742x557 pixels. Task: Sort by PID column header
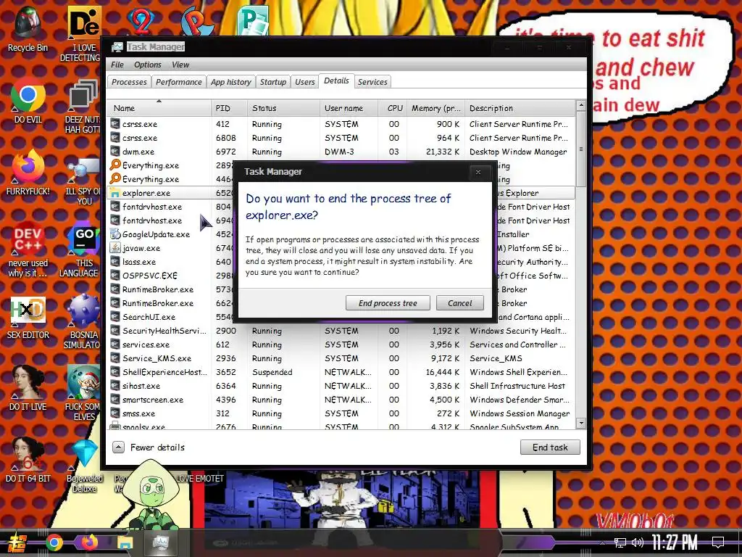click(229, 108)
